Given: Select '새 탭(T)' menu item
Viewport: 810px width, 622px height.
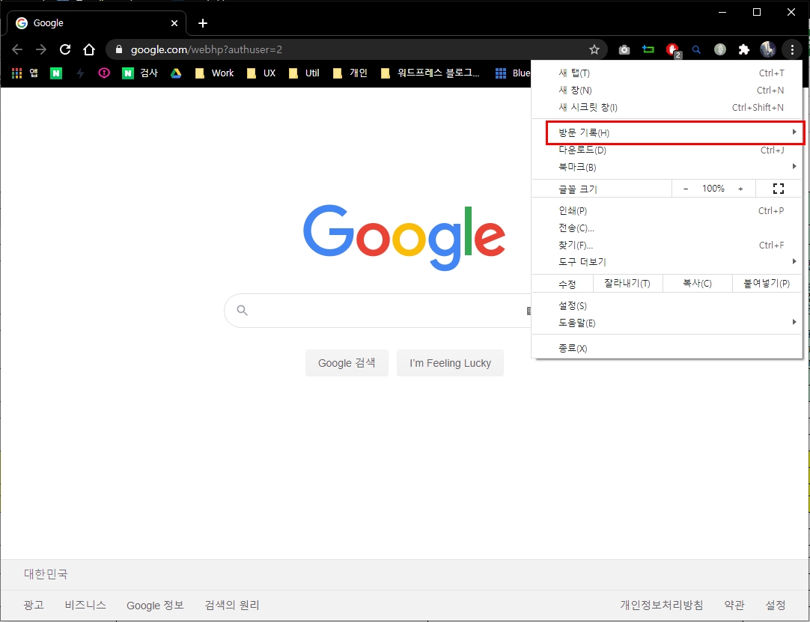Looking at the screenshot, I should click(667, 73).
